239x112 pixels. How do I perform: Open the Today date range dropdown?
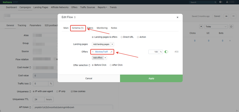216,26
